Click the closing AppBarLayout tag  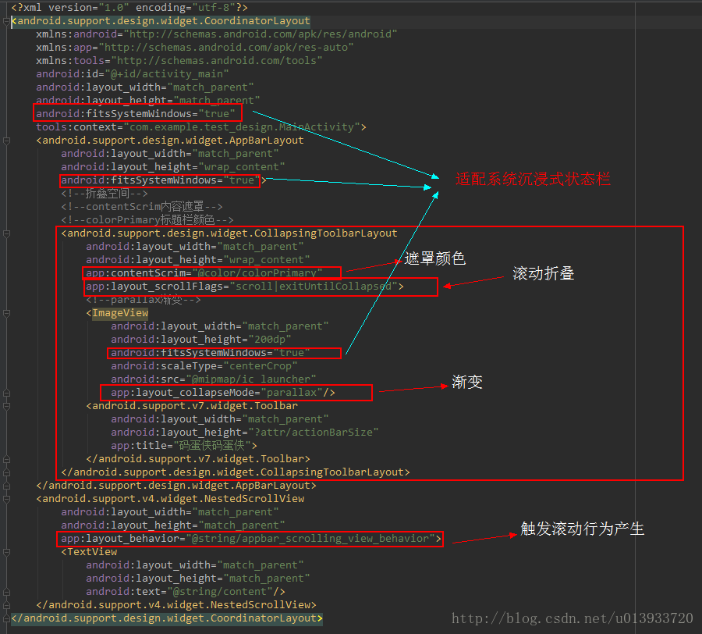[x=176, y=486]
